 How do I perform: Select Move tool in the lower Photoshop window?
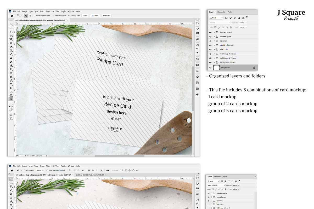pos(11,179)
